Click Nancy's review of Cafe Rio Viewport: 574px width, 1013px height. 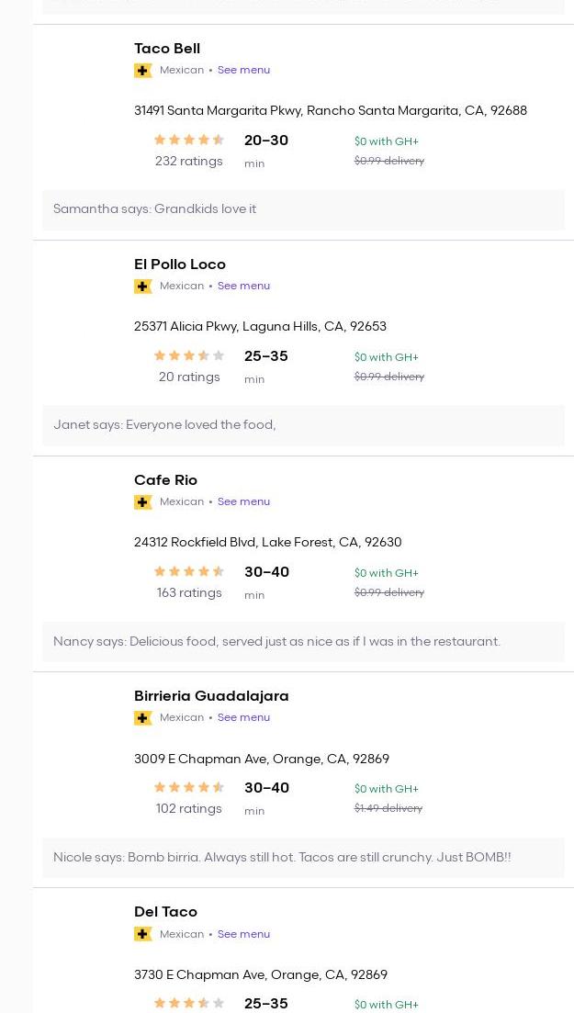[276, 641]
